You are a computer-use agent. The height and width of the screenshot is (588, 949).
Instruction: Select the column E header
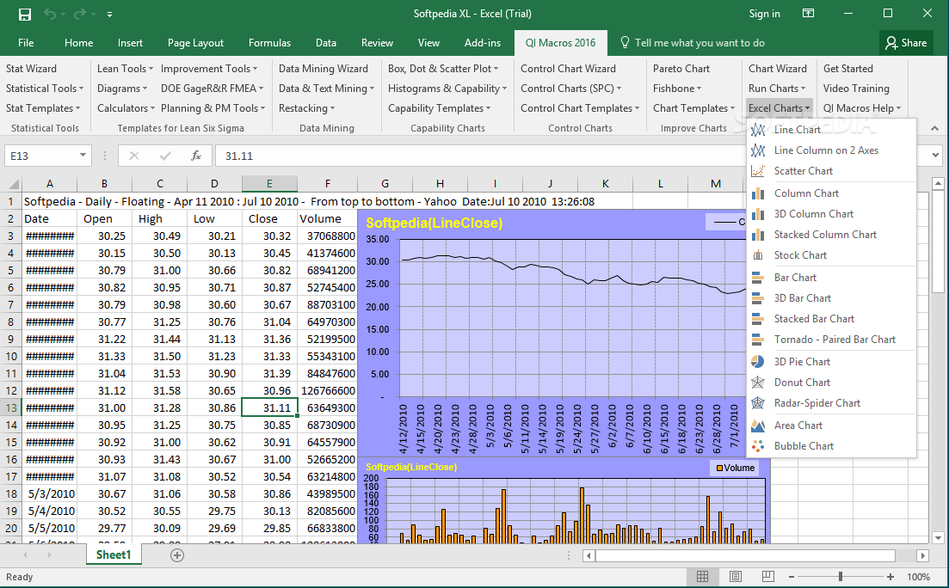coord(269,183)
